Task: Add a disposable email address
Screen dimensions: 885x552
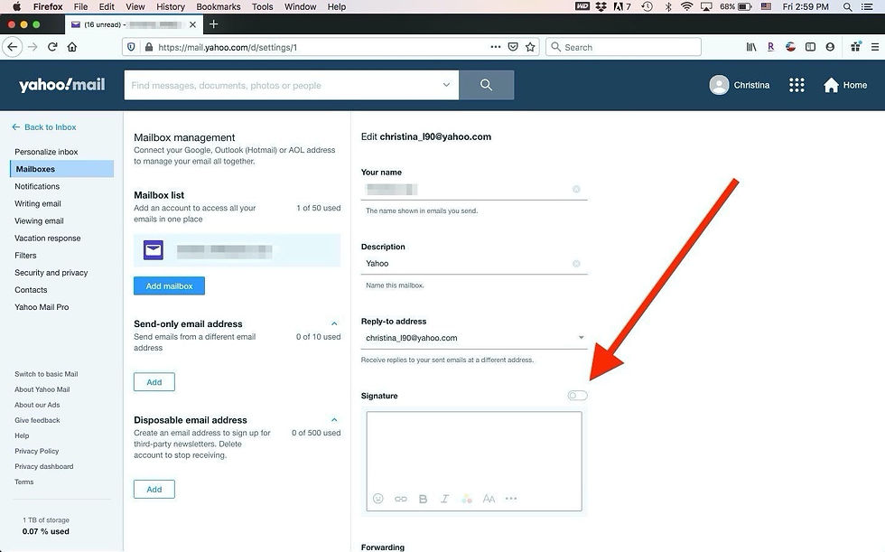Action: pos(154,490)
